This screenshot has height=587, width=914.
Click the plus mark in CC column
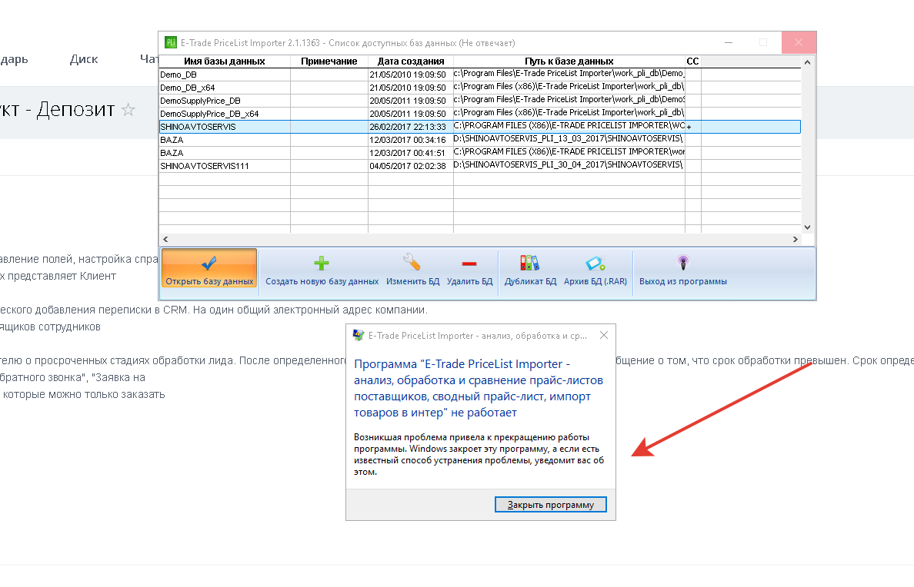tap(689, 127)
